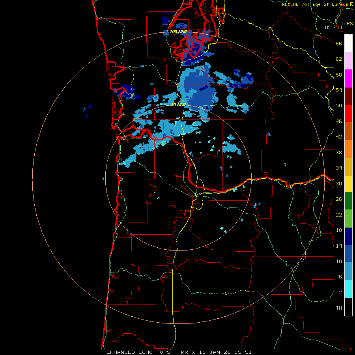Select the dark green legend swatch
The width and height of the screenshot is (355, 355).
(348, 201)
